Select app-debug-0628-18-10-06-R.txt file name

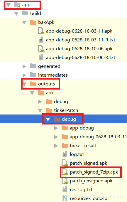[x=81, y=58]
